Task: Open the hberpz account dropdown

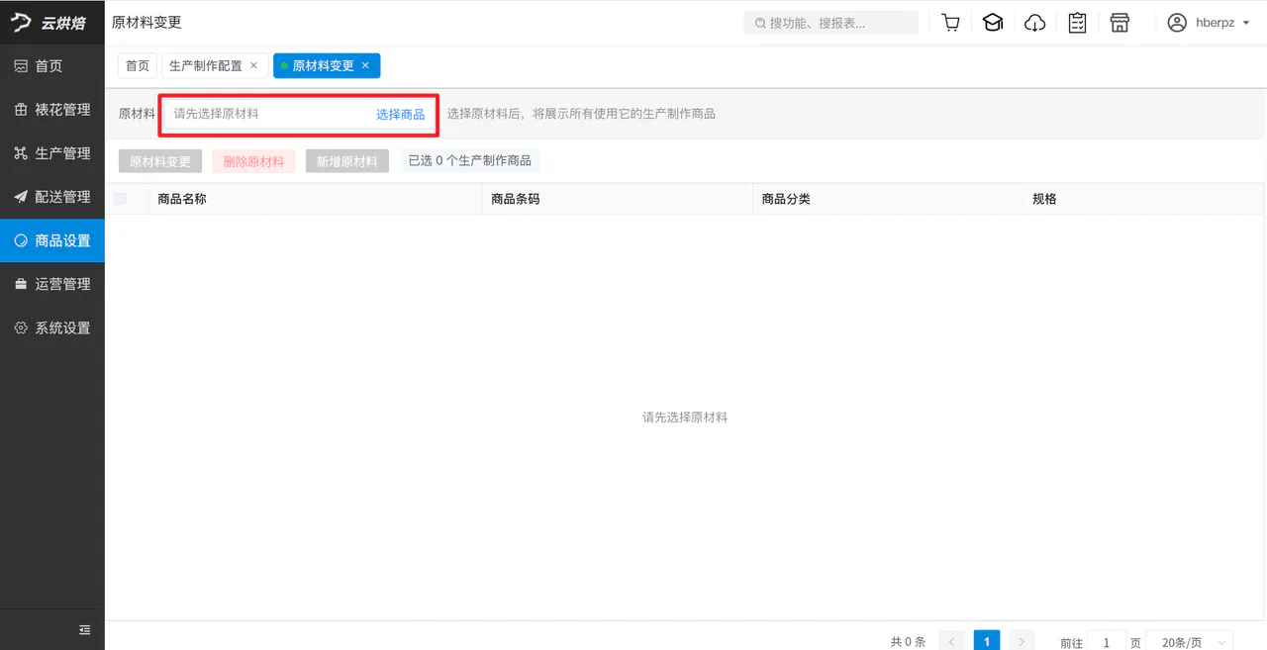Action: (1209, 23)
